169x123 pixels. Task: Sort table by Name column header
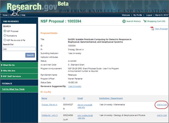pos(44,98)
